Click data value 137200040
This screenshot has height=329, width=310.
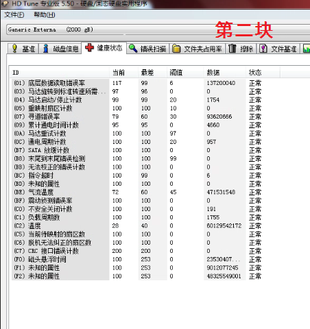click(x=221, y=83)
